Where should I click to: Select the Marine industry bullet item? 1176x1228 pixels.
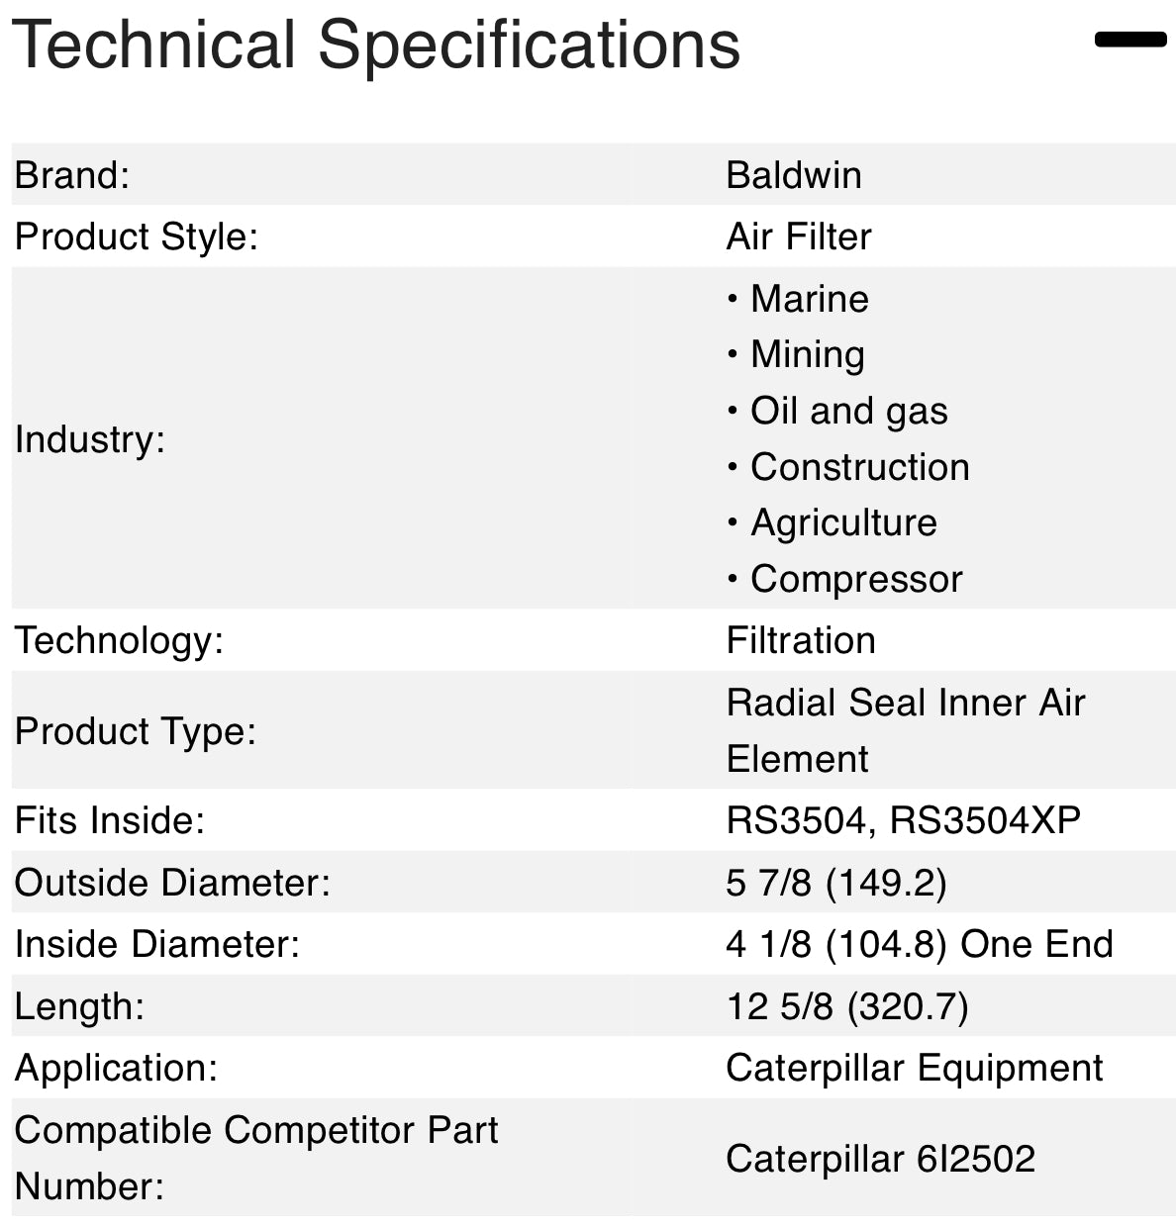click(798, 298)
